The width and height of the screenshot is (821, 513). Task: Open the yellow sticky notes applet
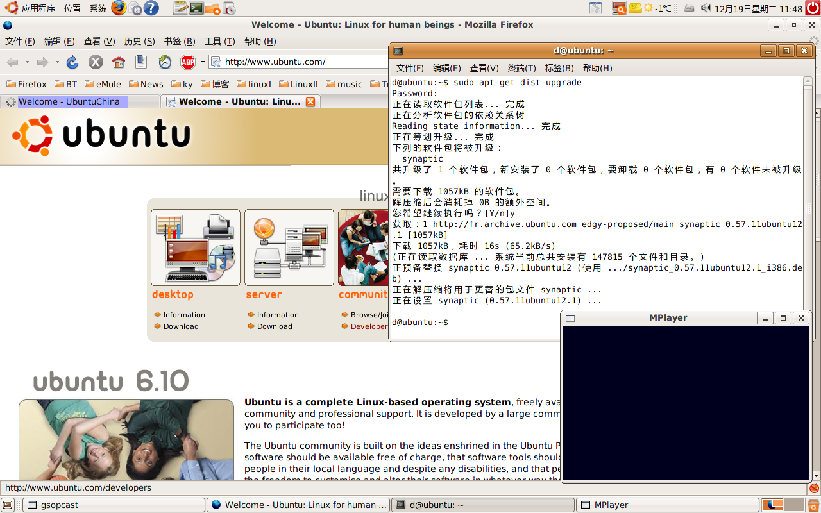[x=635, y=8]
